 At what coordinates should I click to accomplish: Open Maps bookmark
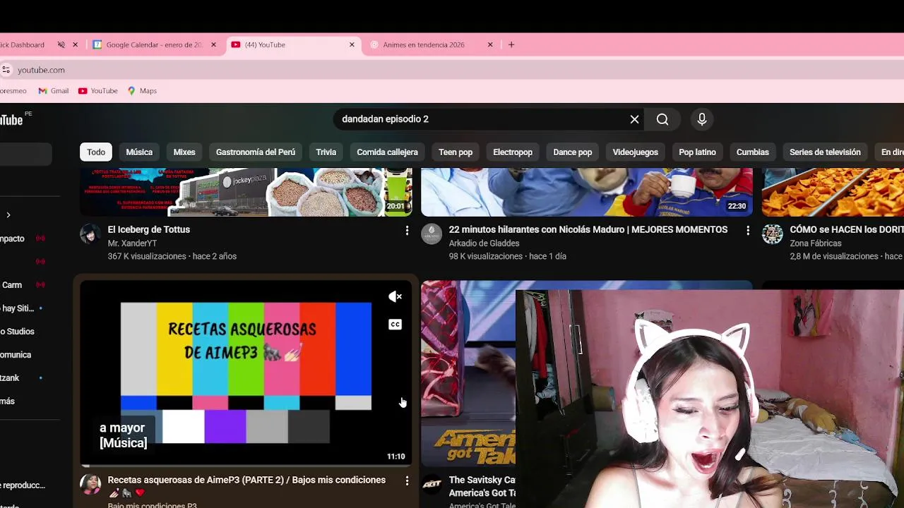[x=142, y=90]
